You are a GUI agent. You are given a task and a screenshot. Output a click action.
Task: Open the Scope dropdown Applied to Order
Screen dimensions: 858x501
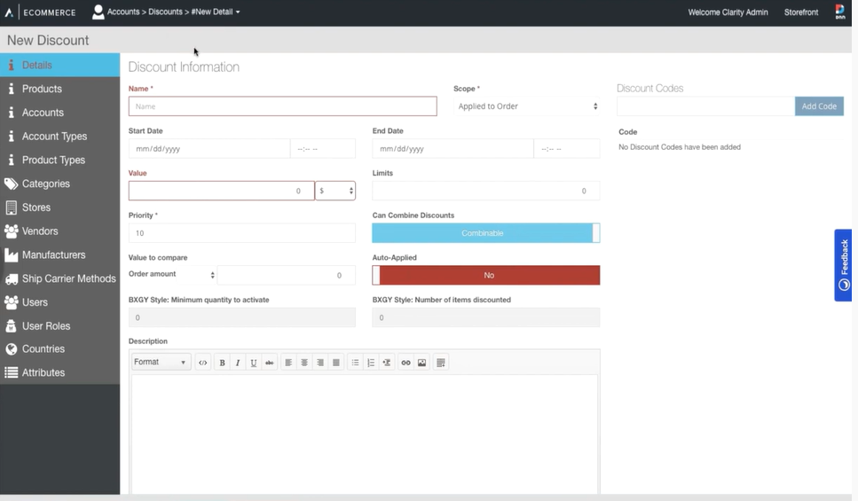[x=527, y=106]
